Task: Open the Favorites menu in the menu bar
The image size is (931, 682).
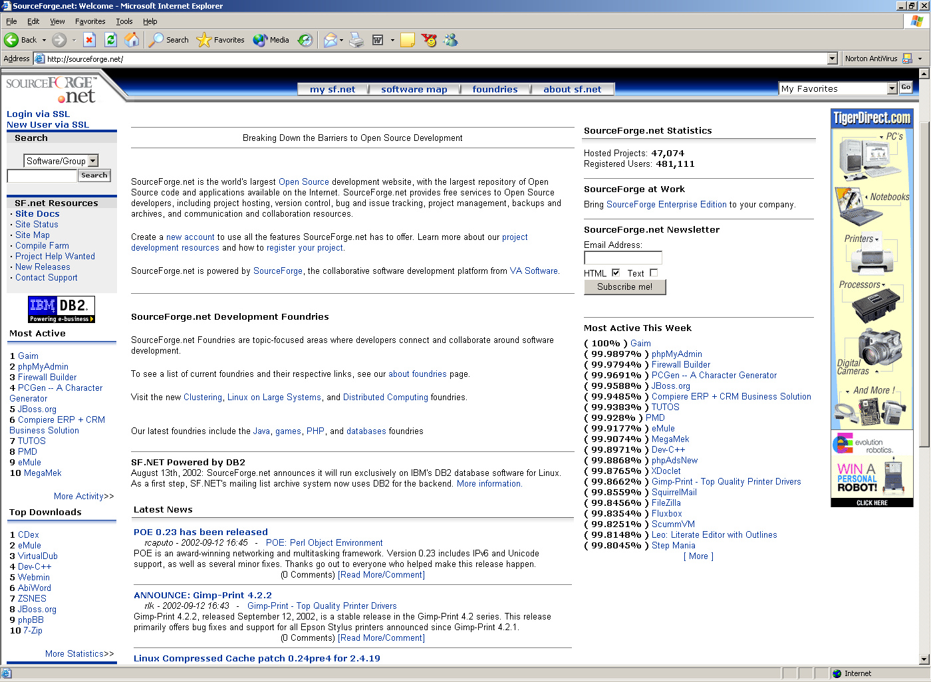Action: [x=90, y=21]
